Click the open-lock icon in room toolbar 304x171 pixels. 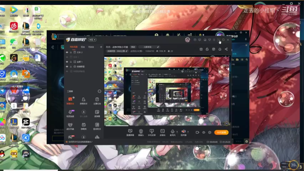pyautogui.click(x=207, y=49)
